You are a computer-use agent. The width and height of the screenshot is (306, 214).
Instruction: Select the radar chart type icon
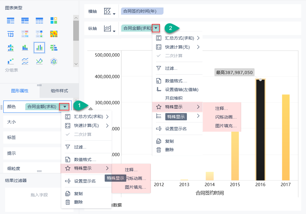(x=54, y=61)
